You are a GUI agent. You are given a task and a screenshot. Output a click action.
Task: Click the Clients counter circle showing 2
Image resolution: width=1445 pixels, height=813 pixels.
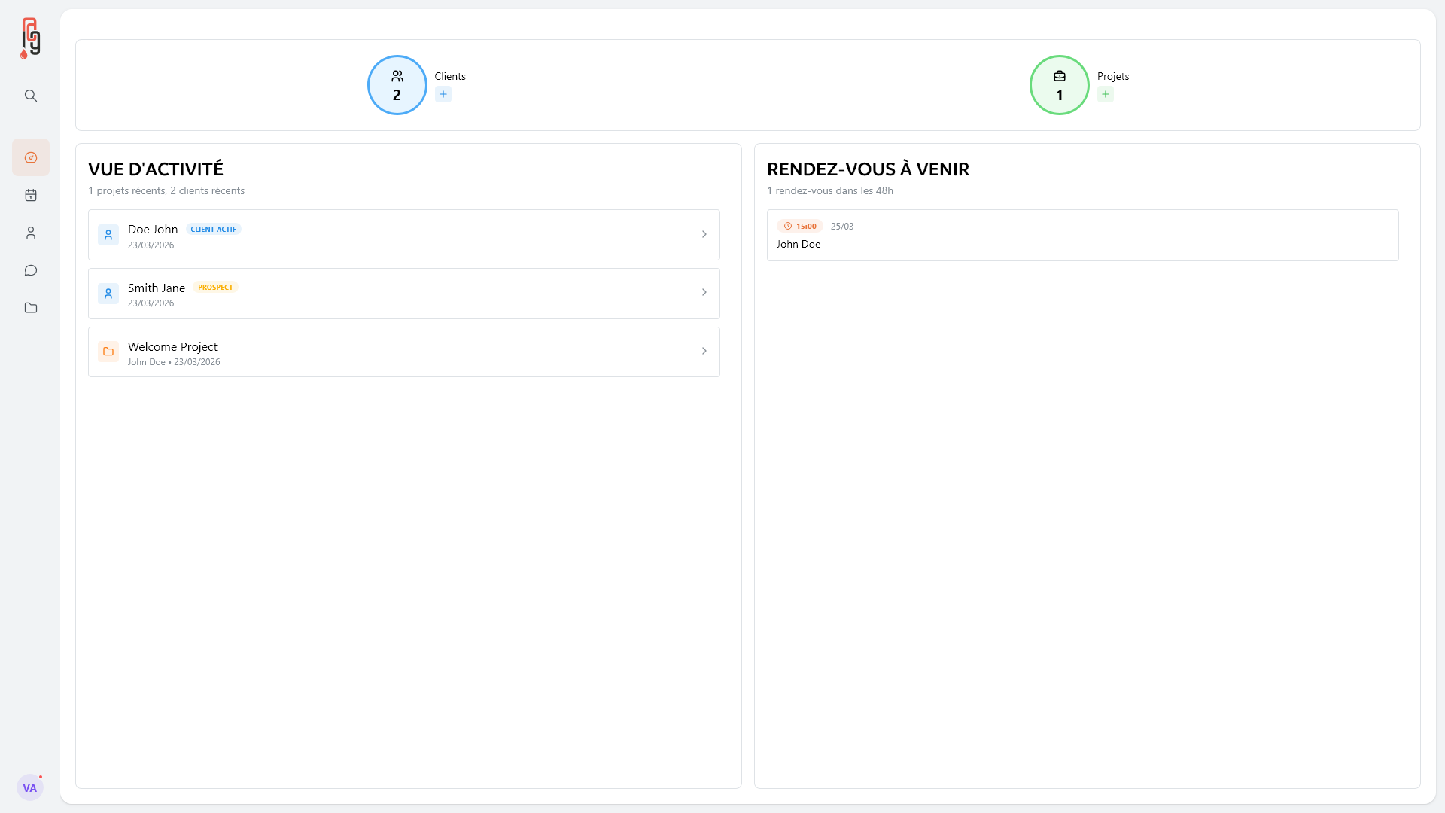pos(397,85)
